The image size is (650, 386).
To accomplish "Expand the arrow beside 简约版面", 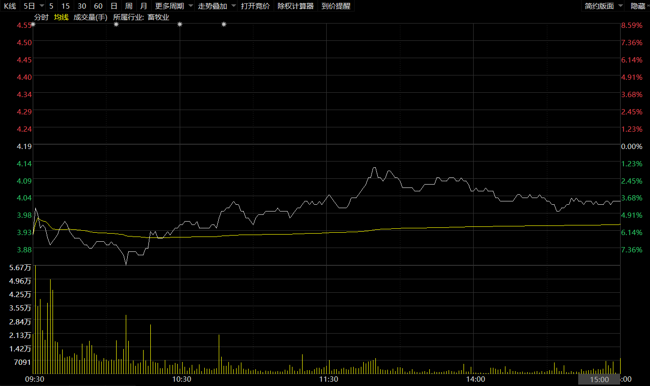I will point(620,6).
